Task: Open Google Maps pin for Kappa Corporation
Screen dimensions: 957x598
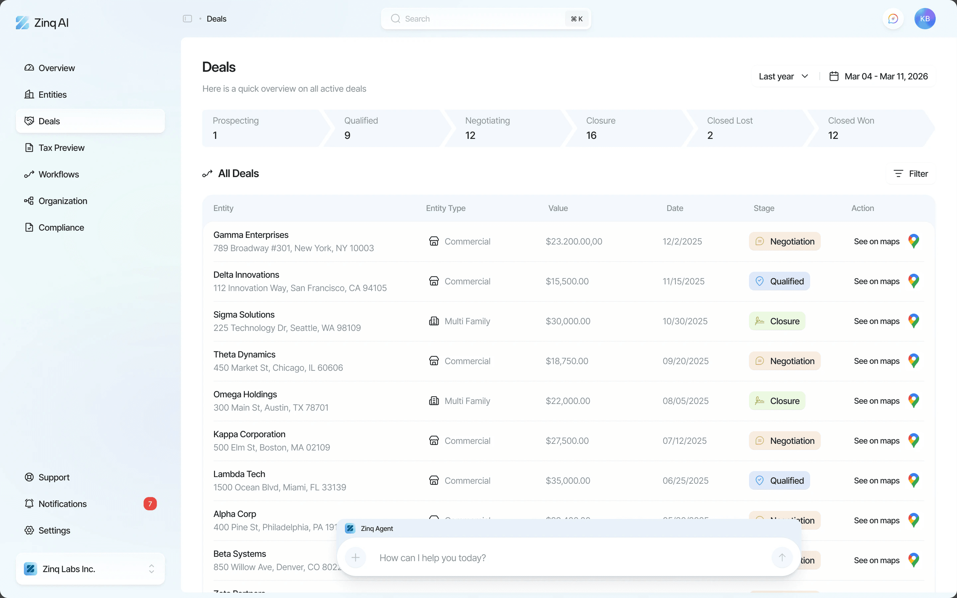Action: tap(913, 441)
